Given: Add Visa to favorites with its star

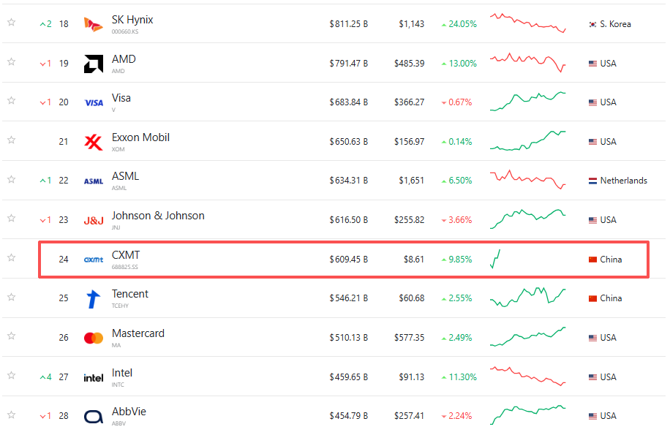Looking at the screenshot, I should (12, 100).
